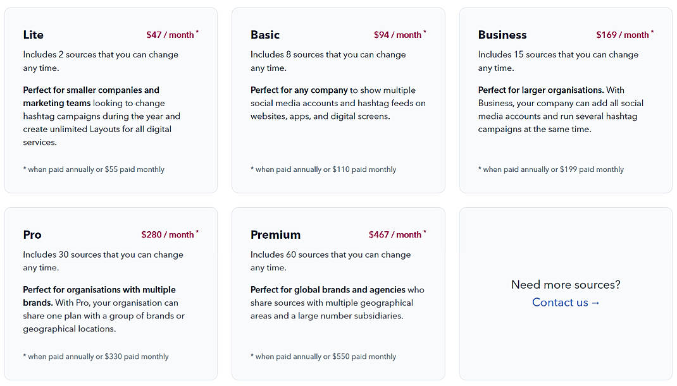Click the $467 / month price
This screenshot has height=386, width=677.
(397, 234)
